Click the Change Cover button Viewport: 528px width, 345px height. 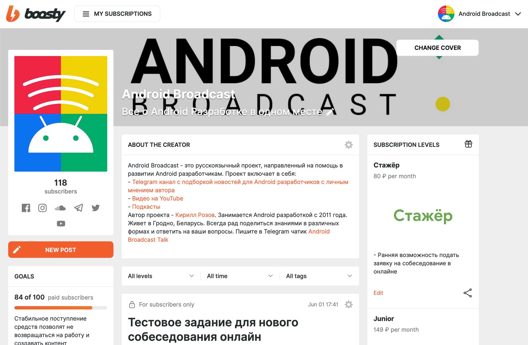437,48
